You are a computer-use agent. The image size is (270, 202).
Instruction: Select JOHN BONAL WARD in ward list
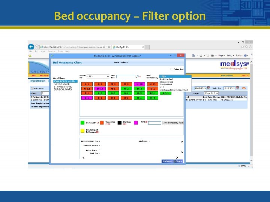65,81
